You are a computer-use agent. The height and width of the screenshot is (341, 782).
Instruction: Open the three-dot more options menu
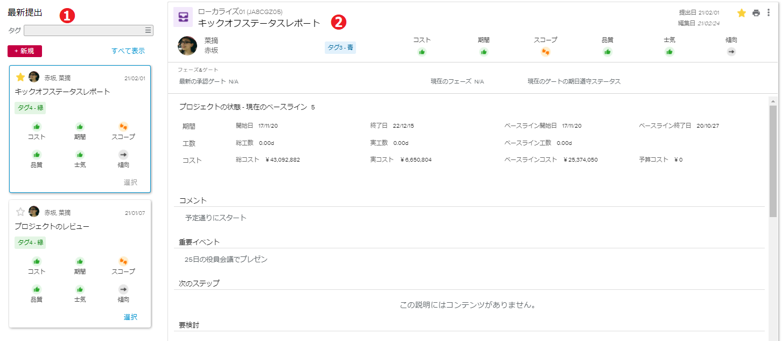point(769,13)
